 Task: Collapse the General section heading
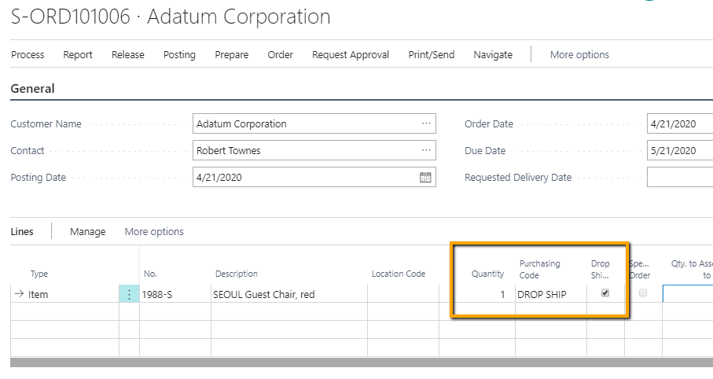pos(33,88)
